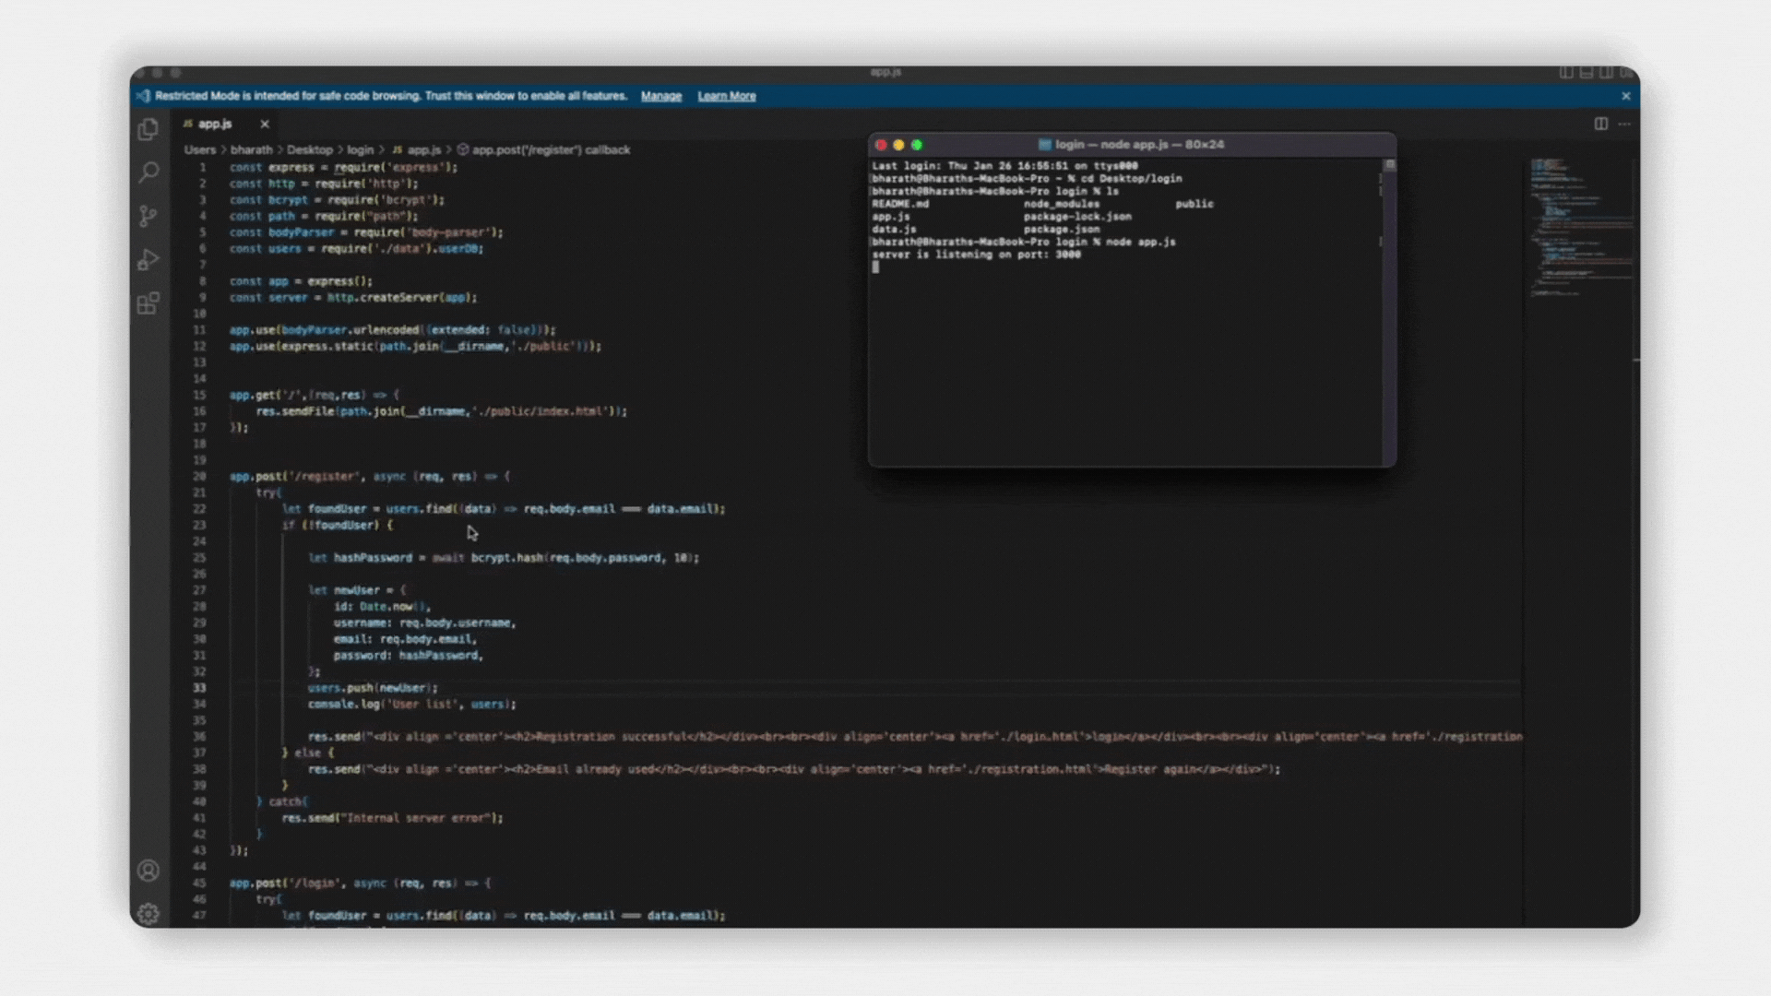1771x996 pixels.
Task: Open the Explorer icon in the activity bar
Action: click(x=148, y=130)
